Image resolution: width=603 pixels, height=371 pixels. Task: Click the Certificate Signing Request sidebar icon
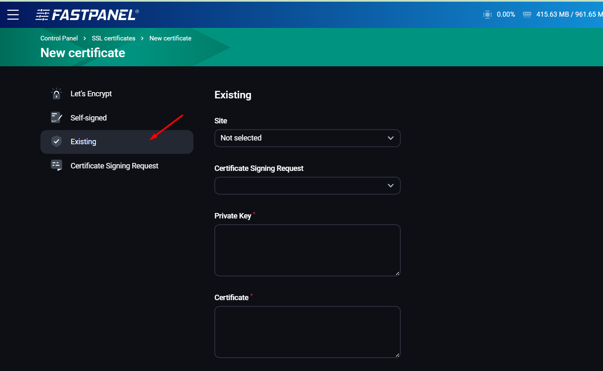pyautogui.click(x=56, y=165)
